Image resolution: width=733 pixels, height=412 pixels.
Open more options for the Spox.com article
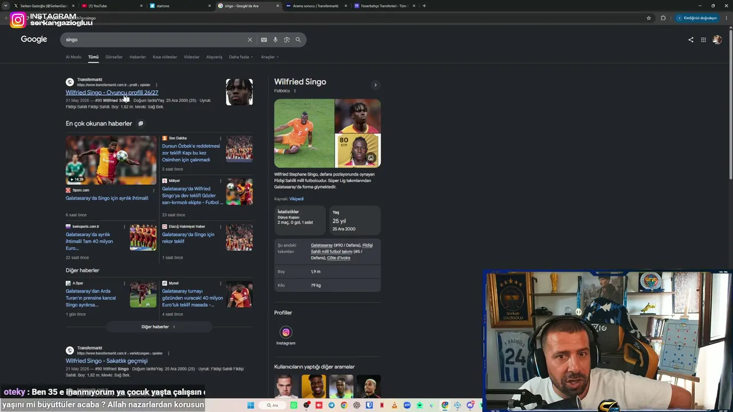click(153, 190)
